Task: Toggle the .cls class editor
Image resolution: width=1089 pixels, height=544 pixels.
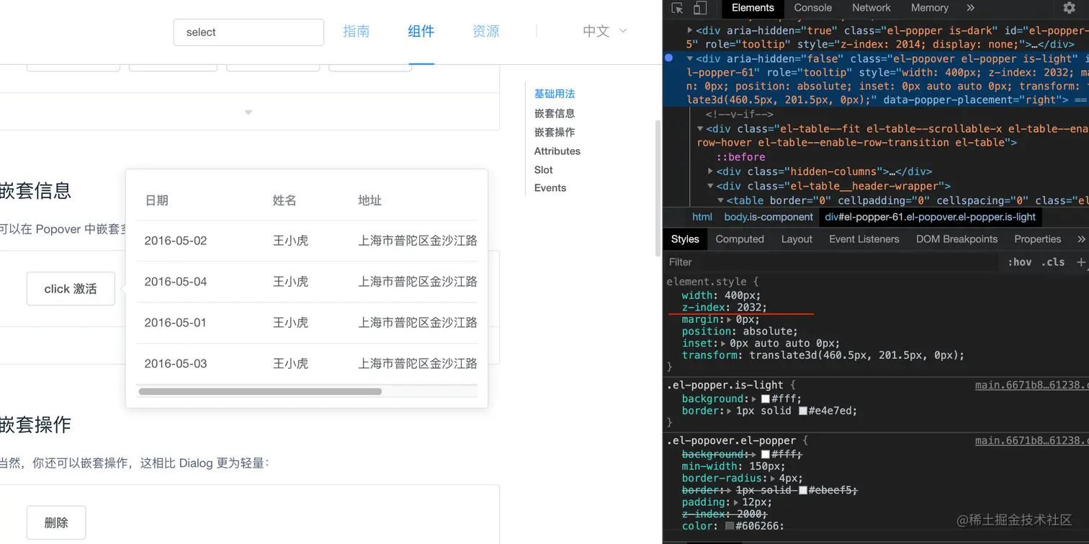Action: click(1053, 262)
